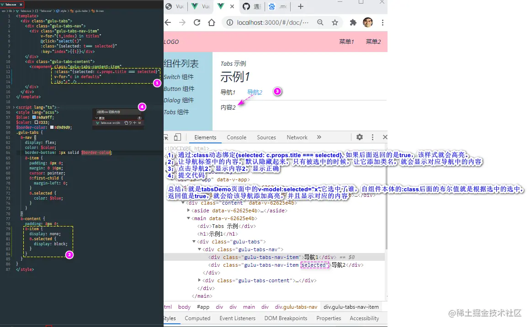
Task: Select the gulu-tabs-nav-item 导航1 DOM row
Action: point(274,257)
